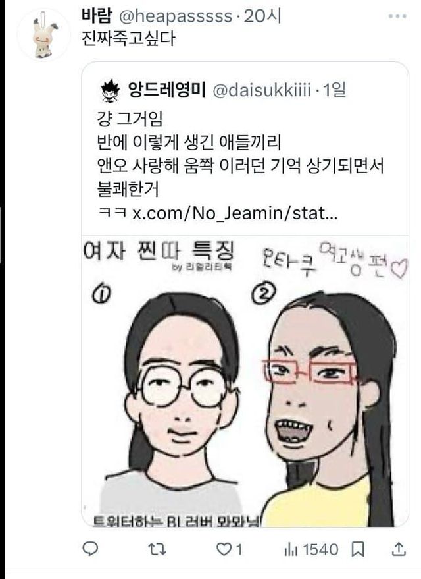Visit the @daisukkiiii handle
This screenshot has width=421, height=579.
pos(262,90)
